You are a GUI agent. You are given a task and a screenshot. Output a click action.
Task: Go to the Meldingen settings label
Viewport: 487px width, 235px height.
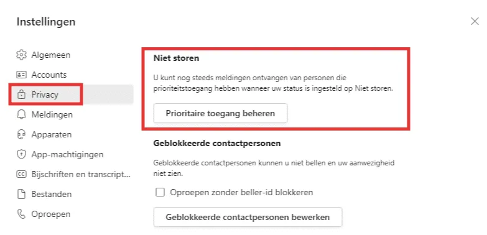tap(52, 114)
